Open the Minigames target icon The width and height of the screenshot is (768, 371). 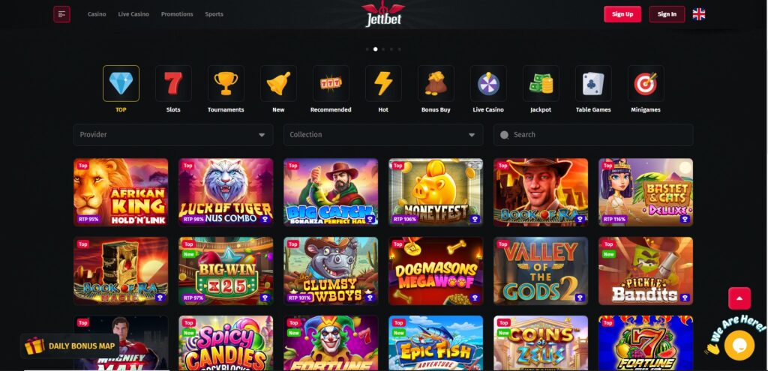tap(646, 84)
